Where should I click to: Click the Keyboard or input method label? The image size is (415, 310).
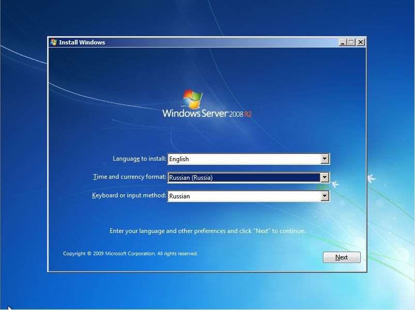129,195
